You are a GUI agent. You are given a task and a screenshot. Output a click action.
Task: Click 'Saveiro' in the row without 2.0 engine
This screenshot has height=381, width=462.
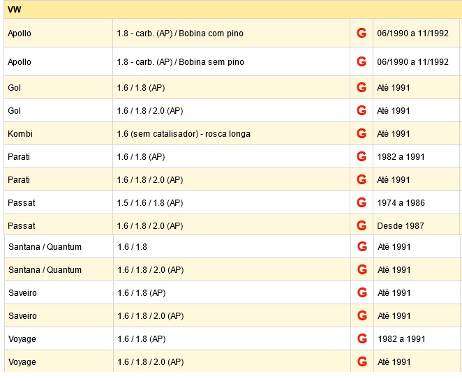23,293
